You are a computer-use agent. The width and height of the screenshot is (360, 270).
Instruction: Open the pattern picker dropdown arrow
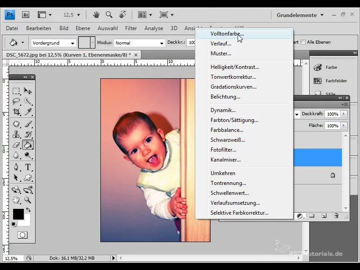pos(93,42)
